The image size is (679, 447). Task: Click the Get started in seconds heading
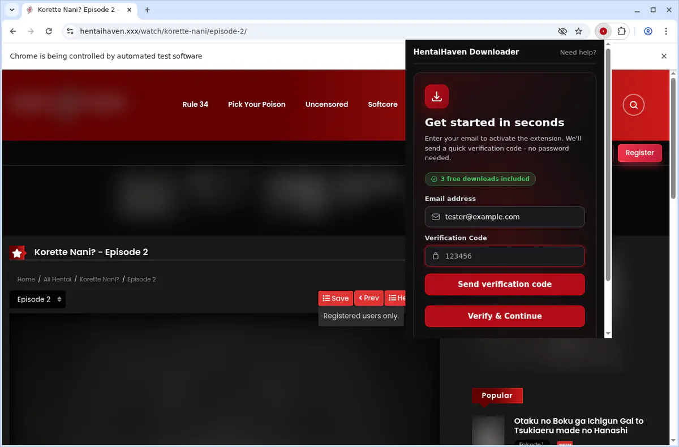(x=495, y=122)
